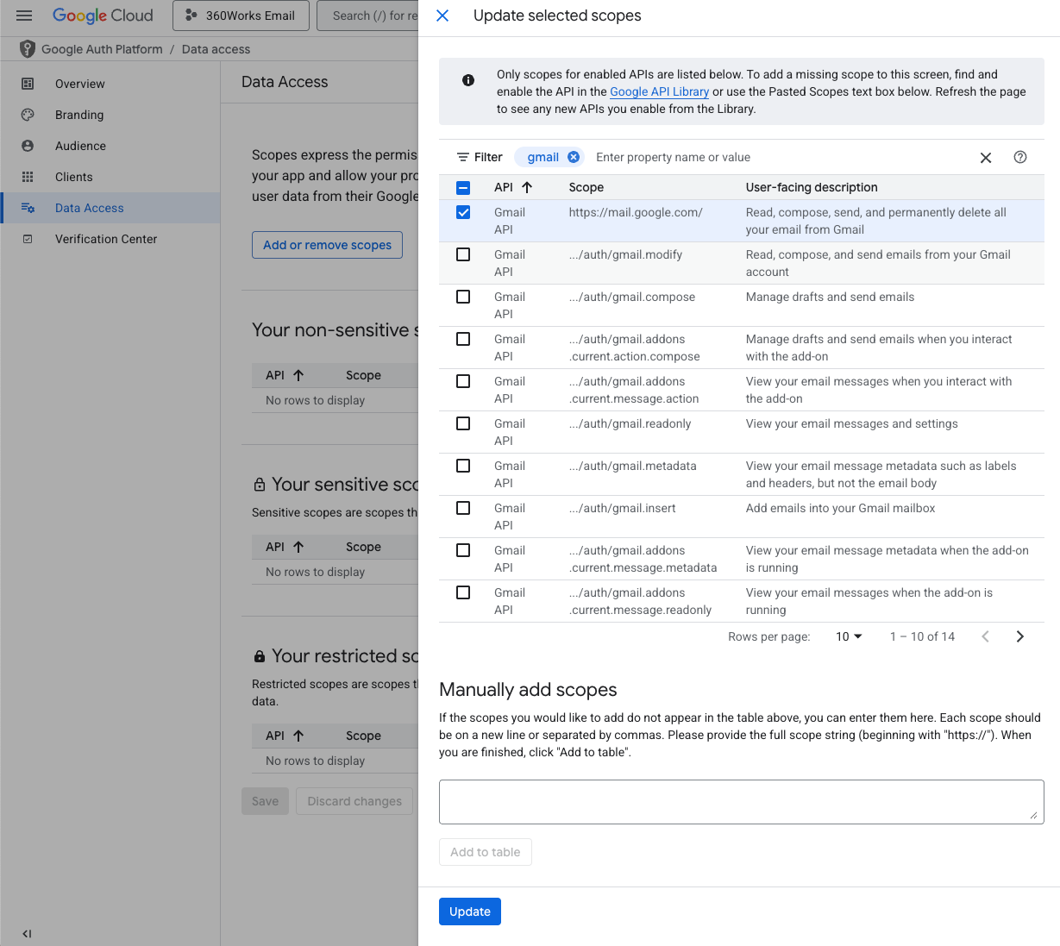Click the blue Update button
The image size is (1060, 946).
pyautogui.click(x=470, y=912)
